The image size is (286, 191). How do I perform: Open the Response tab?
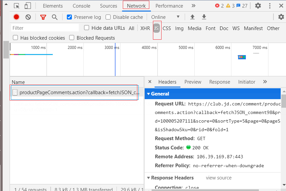pyautogui.click(x=219, y=82)
